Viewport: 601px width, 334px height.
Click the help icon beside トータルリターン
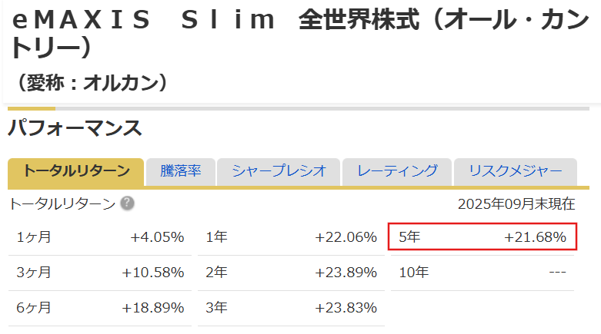pos(127,203)
